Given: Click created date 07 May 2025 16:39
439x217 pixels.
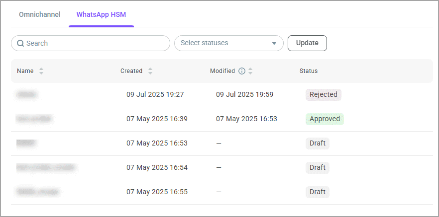Looking at the screenshot, I should click(x=157, y=119).
